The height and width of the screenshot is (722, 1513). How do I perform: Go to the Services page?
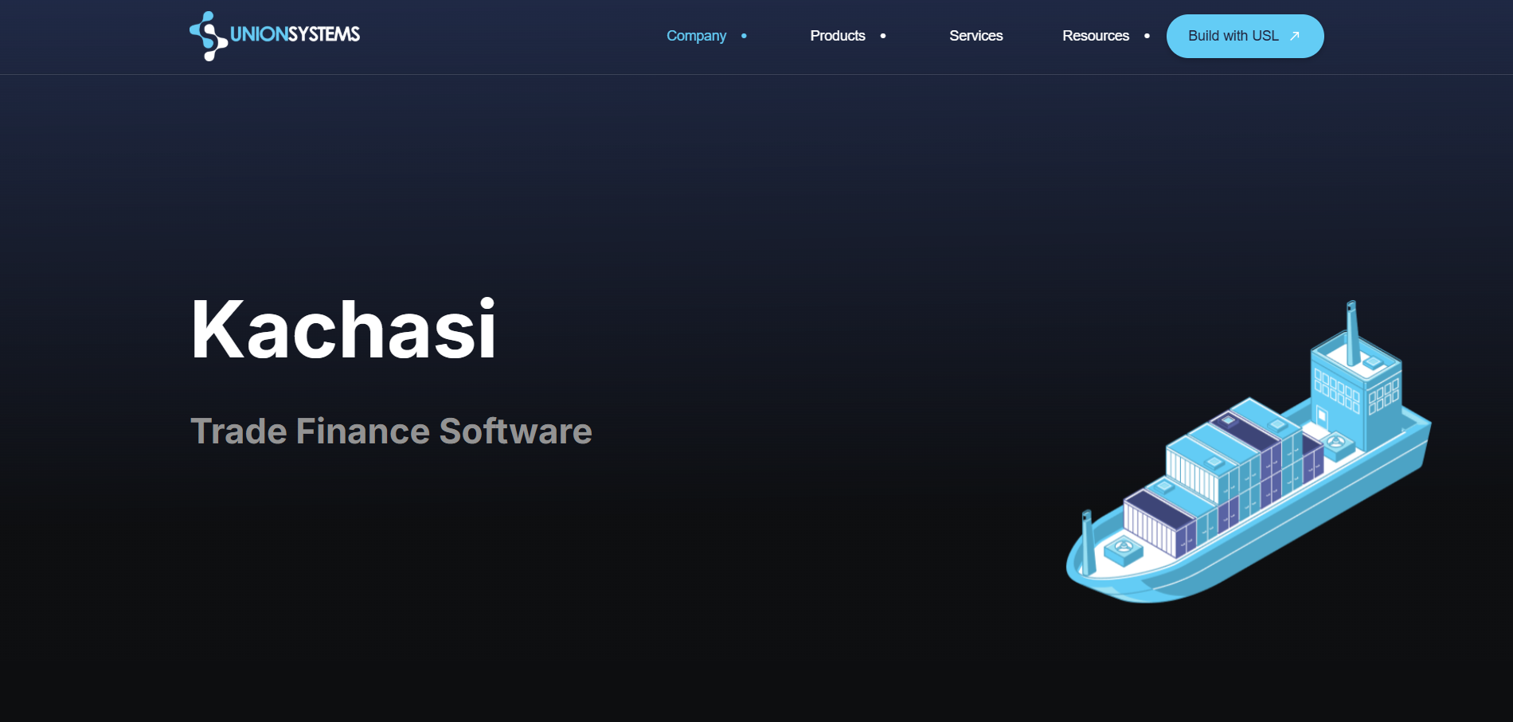point(976,36)
